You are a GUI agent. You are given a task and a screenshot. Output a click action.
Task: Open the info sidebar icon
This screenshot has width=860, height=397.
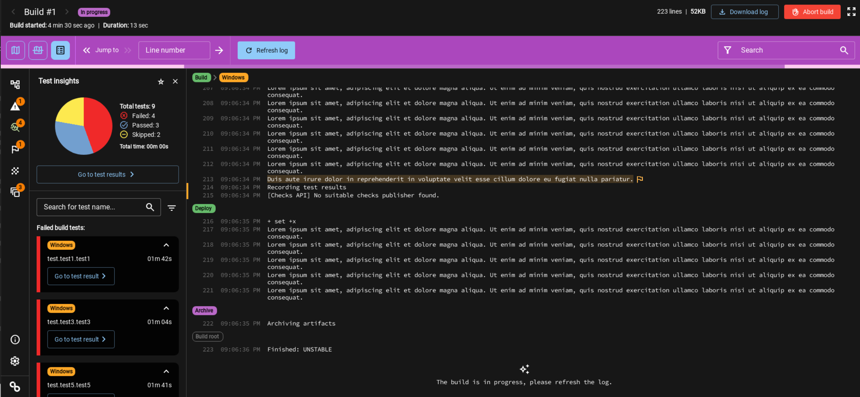coord(15,339)
